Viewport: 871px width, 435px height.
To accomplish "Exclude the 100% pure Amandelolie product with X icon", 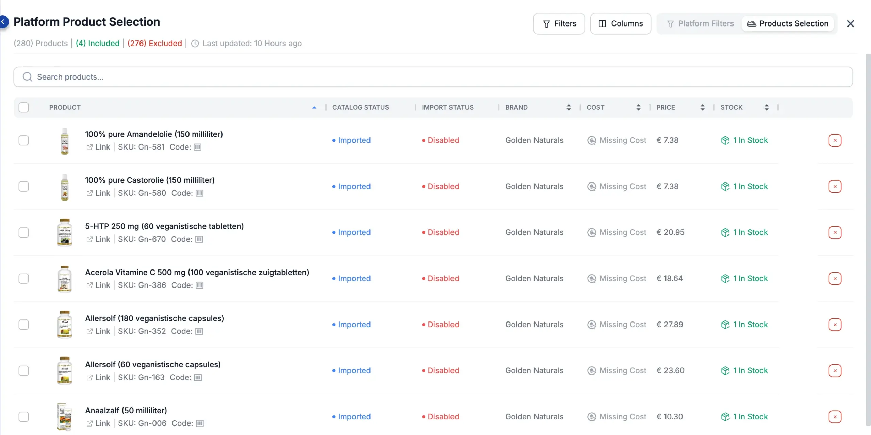I will [835, 140].
